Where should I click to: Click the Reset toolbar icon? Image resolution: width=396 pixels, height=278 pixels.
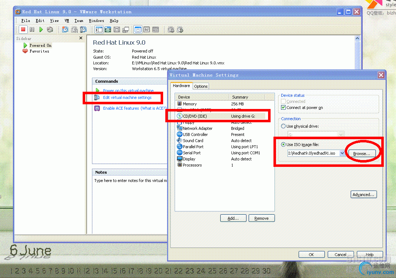coord(50,29)
